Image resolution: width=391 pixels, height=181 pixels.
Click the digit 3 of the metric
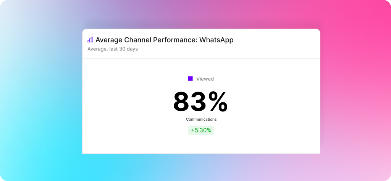(199, 102)
